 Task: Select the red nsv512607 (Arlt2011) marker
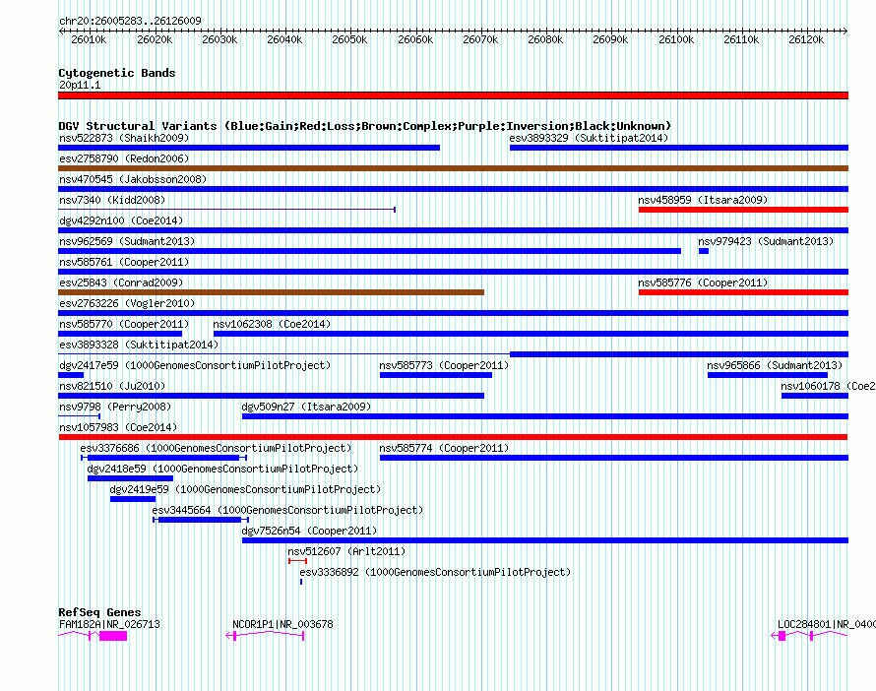click(298, 561)
